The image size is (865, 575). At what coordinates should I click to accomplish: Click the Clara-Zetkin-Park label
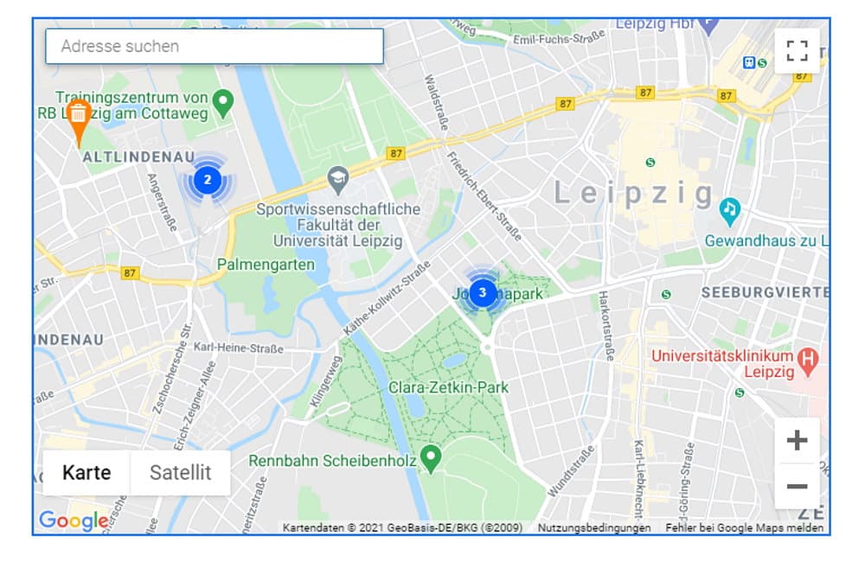pyautogui.click(x=448, y=387)
